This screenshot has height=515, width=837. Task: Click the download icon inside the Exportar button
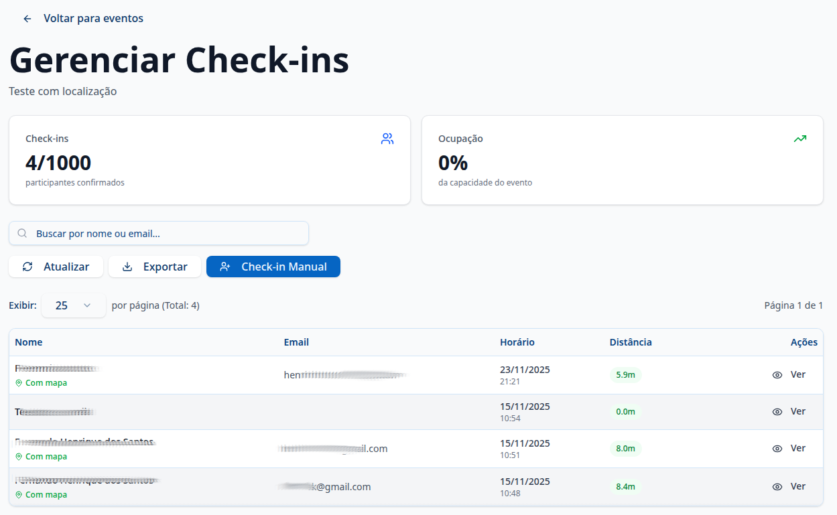pyautogui.click(x=127, y=267)
